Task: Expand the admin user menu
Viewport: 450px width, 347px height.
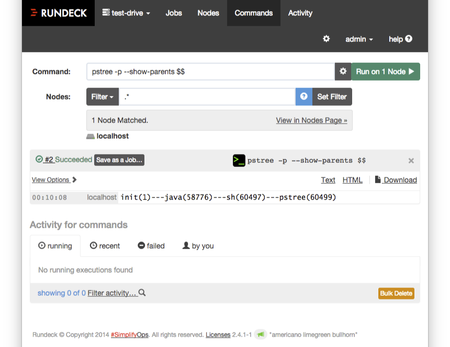Action: [x=359, y=39]
